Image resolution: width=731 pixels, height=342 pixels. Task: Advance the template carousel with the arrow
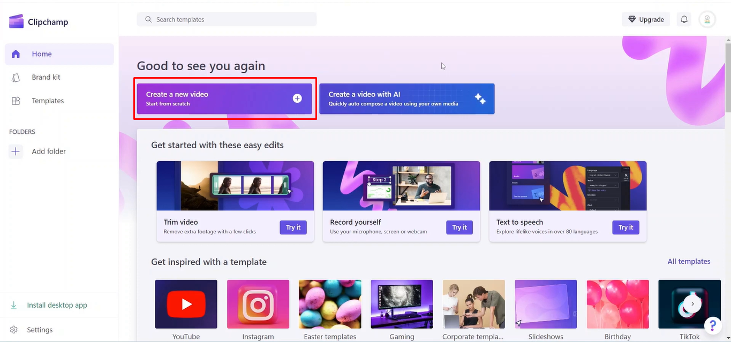691,303
